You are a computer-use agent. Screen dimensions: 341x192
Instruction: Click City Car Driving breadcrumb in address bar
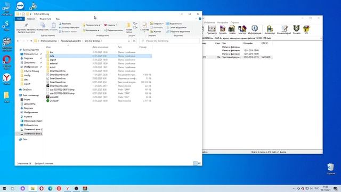(92, 41)
